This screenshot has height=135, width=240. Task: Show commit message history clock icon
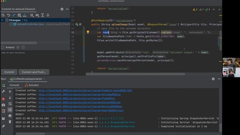point(23,47)
